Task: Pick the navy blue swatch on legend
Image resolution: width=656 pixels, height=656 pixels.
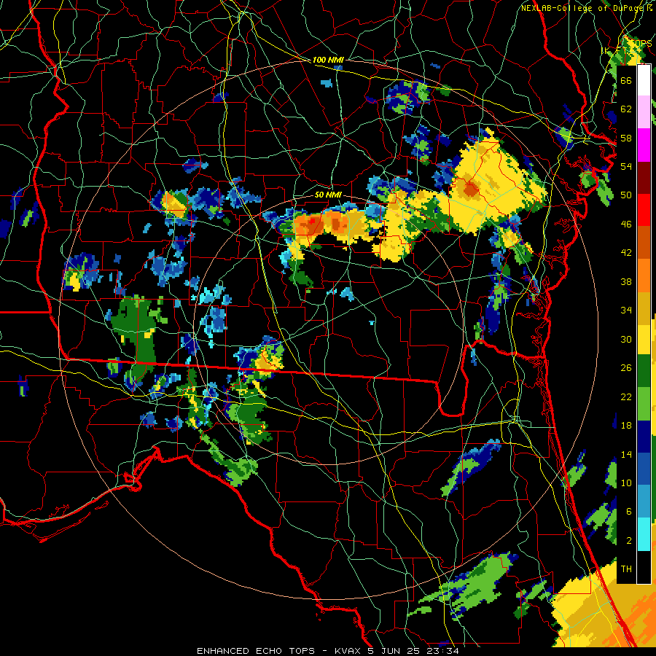Action: [x=644, y=437]
